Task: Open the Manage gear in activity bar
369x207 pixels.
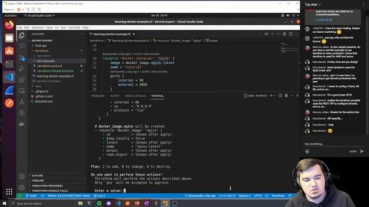Action: coord(22,187)
